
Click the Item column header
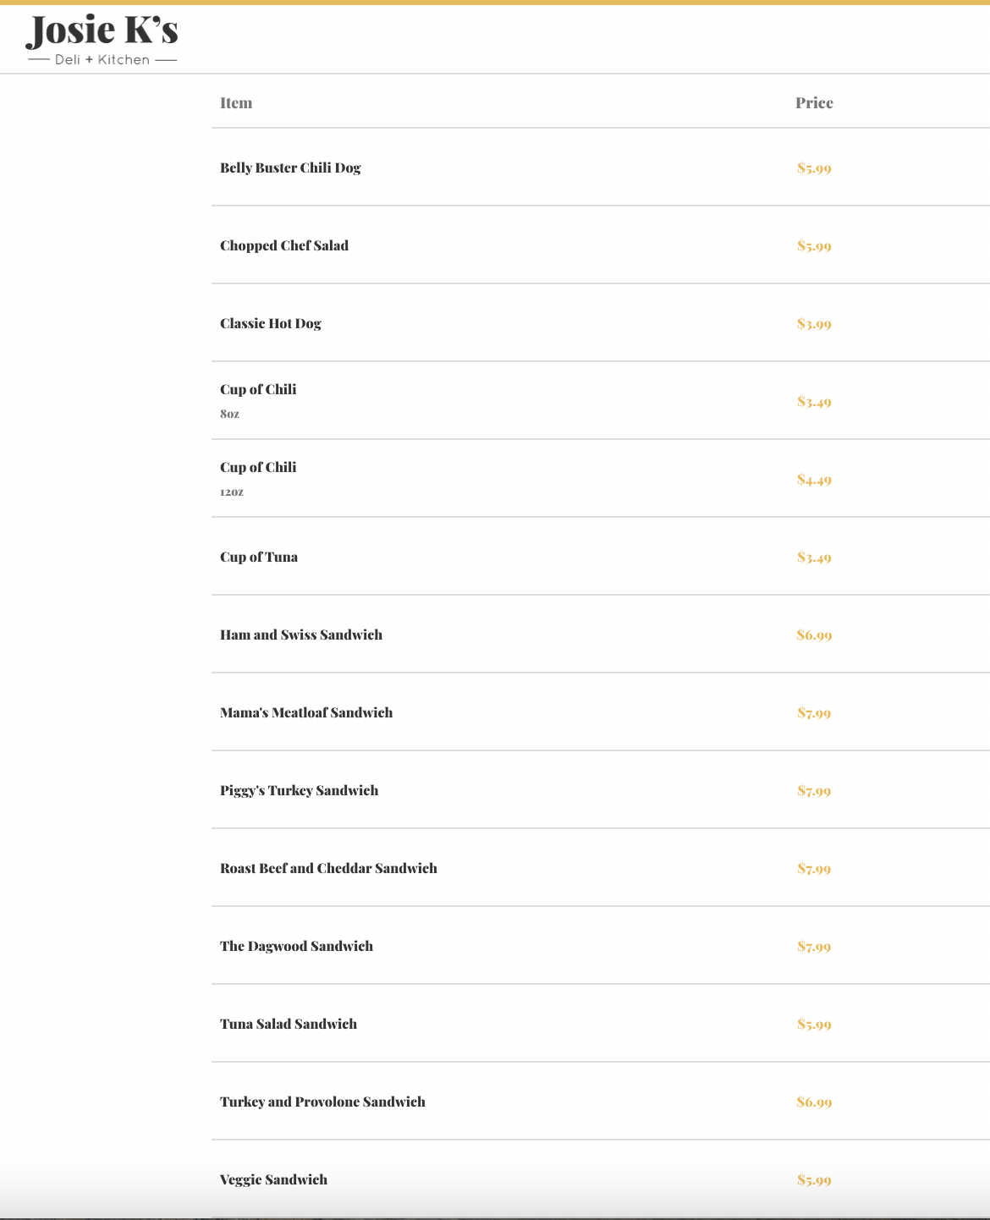click(x=236, y=103)
